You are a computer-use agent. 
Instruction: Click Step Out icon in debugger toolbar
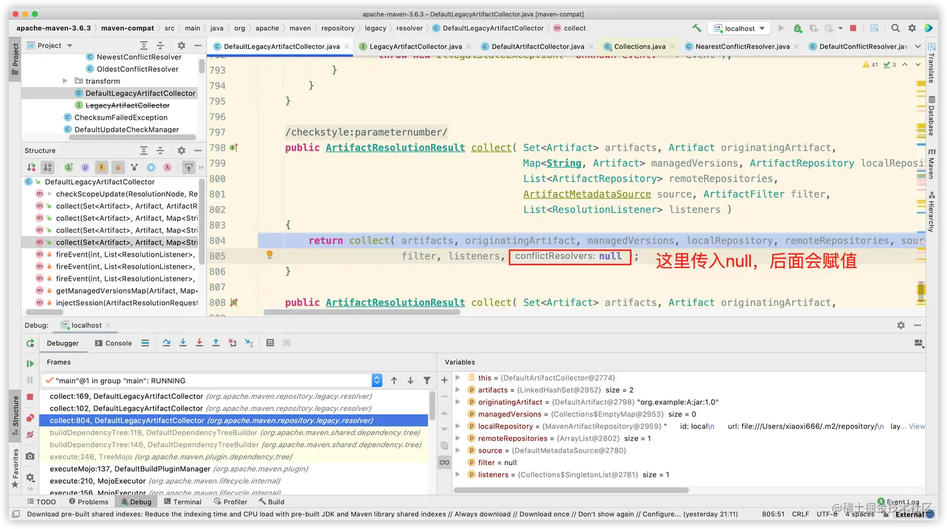pyautogui.click(x=215, y=343)
